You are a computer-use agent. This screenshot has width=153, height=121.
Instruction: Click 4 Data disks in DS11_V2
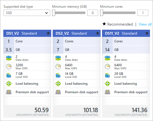pos(121,58)
